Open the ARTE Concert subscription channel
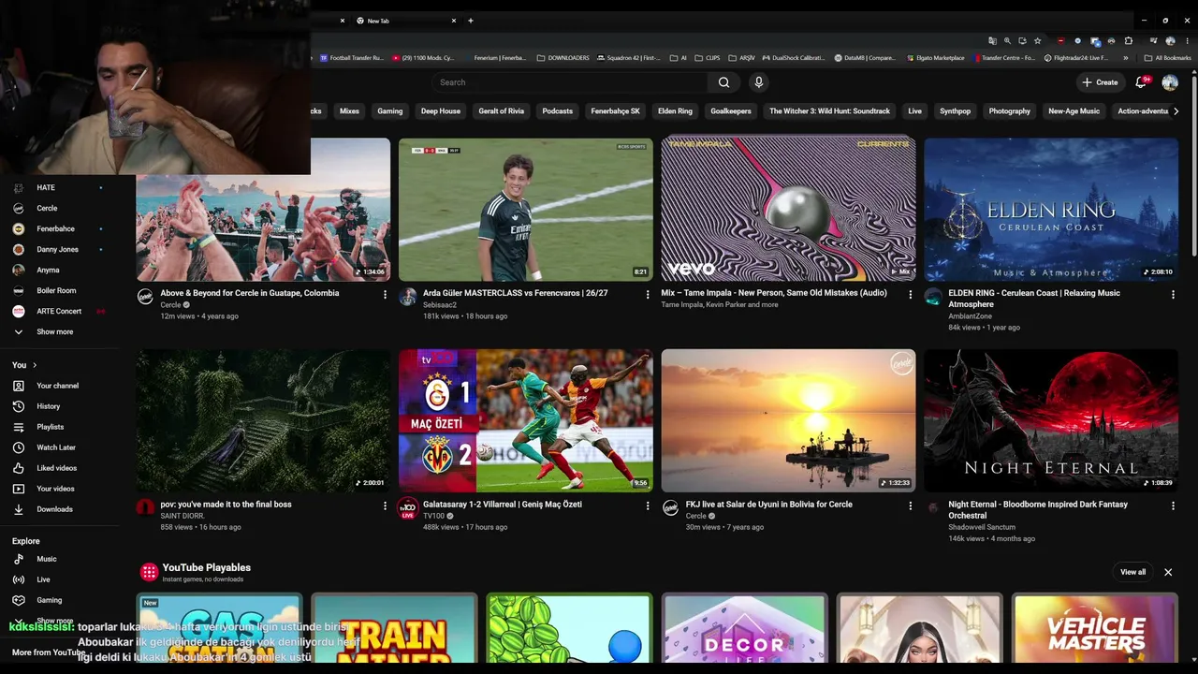Viewport: 1198px width, 674px height. click(x=59, y=311)
